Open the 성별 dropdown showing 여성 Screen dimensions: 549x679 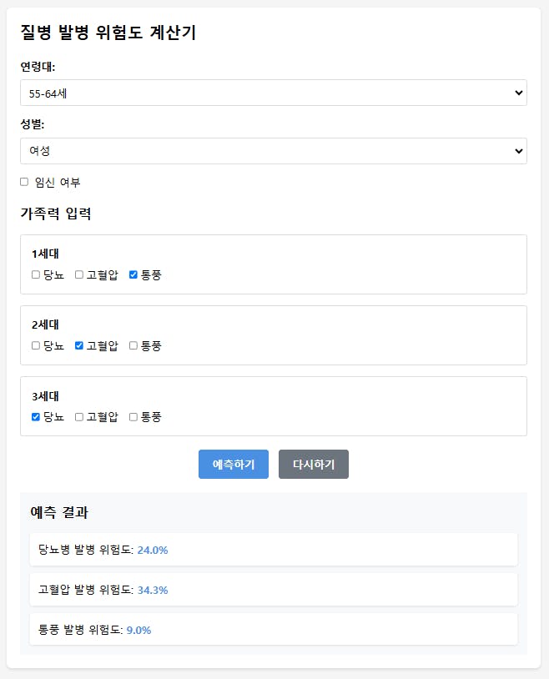point(274,151)
